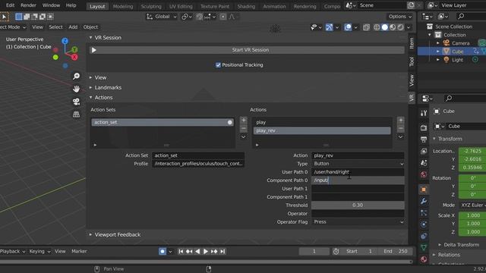Click the Pan view hand icon
The width and height of the screenshot is (486, 273).
coord(76,89)
